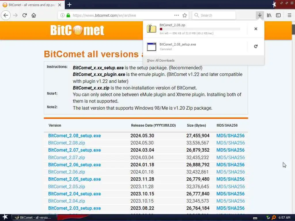The width and height of the screenshot is (295, 221).
Task: Download BitComet_2.08.zip from the table
Action: tap(67, 143)
